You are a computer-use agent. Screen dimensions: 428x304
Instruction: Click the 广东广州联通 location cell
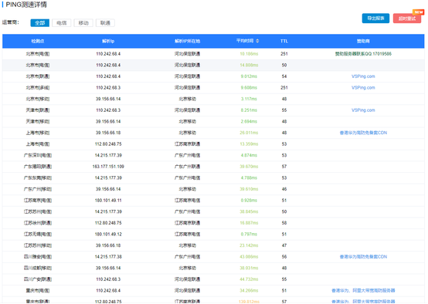pos(187,167)
